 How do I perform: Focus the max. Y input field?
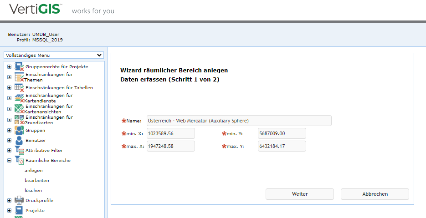pyautogui.click(x=282, y=146)
